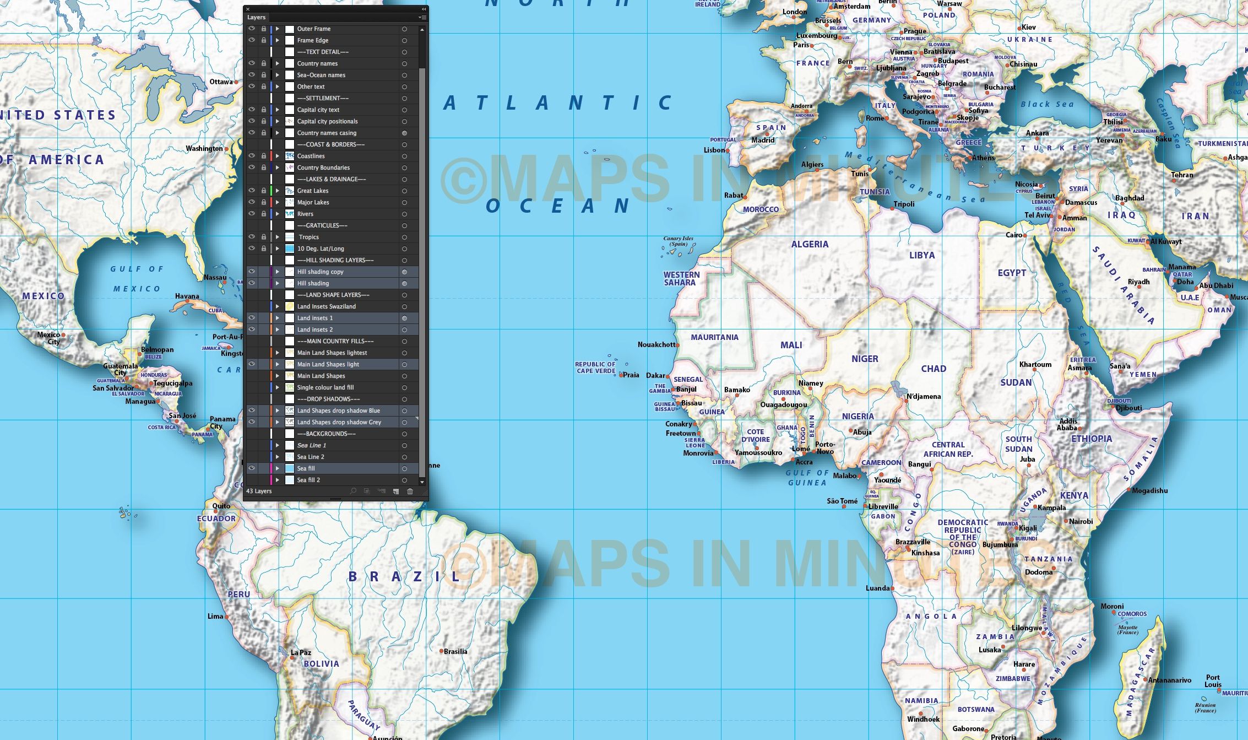Hide the Sea fill layer
This screenshot has height=740, width=1248.
(x=251, y=468)
